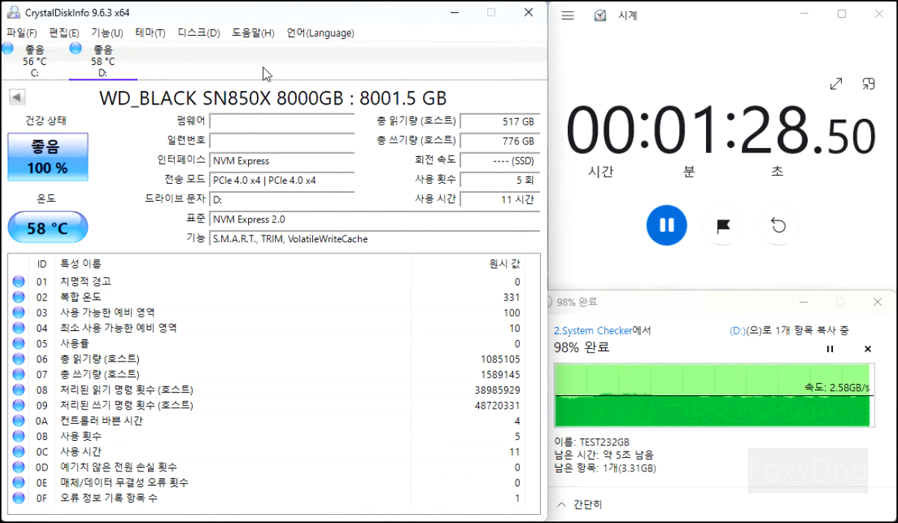This screenshot has height=523, width=898.
Task: Close the 98% 완료 copy dialog window
Action: click(x=878, y=302)
